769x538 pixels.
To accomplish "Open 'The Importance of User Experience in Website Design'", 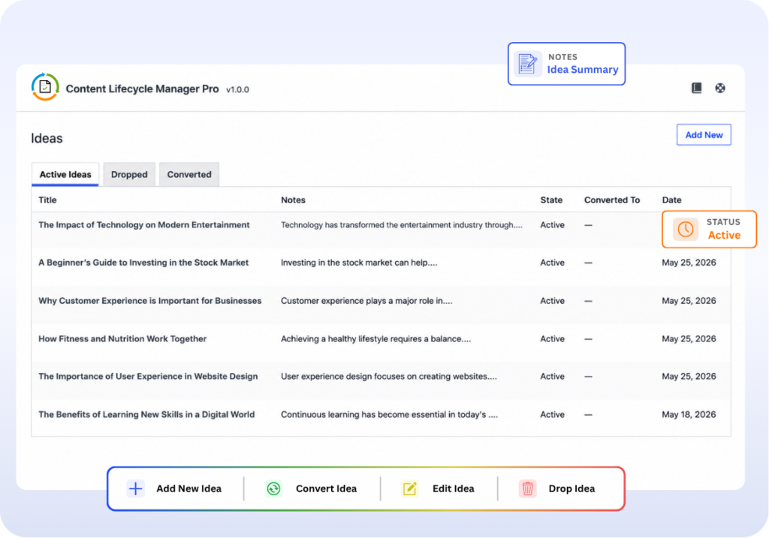I will tap(148, 377).
